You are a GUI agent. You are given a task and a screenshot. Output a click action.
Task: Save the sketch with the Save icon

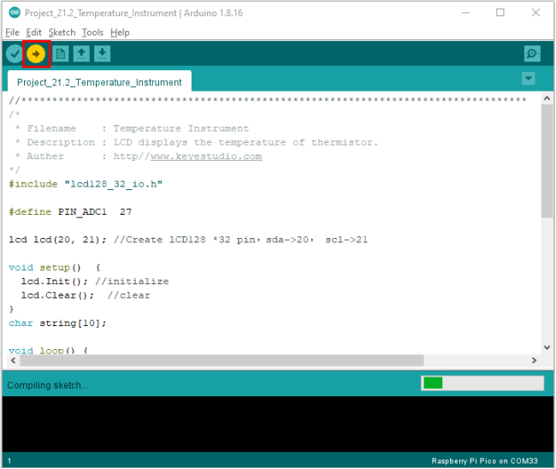coord(103,54)
